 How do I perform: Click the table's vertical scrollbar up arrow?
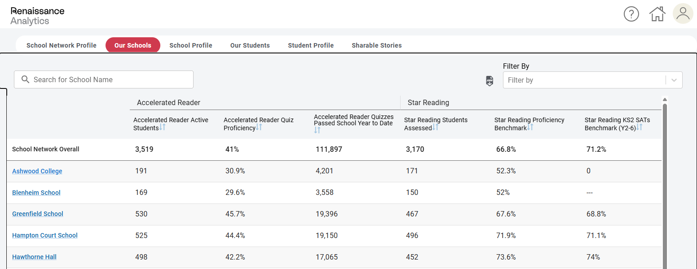pyautogui.click(x=665, y=99)
